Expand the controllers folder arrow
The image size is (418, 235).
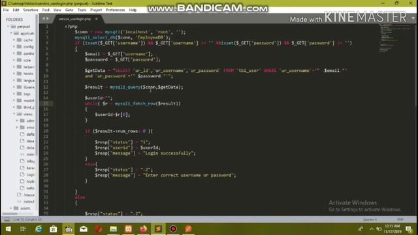(x=14, y=54)
